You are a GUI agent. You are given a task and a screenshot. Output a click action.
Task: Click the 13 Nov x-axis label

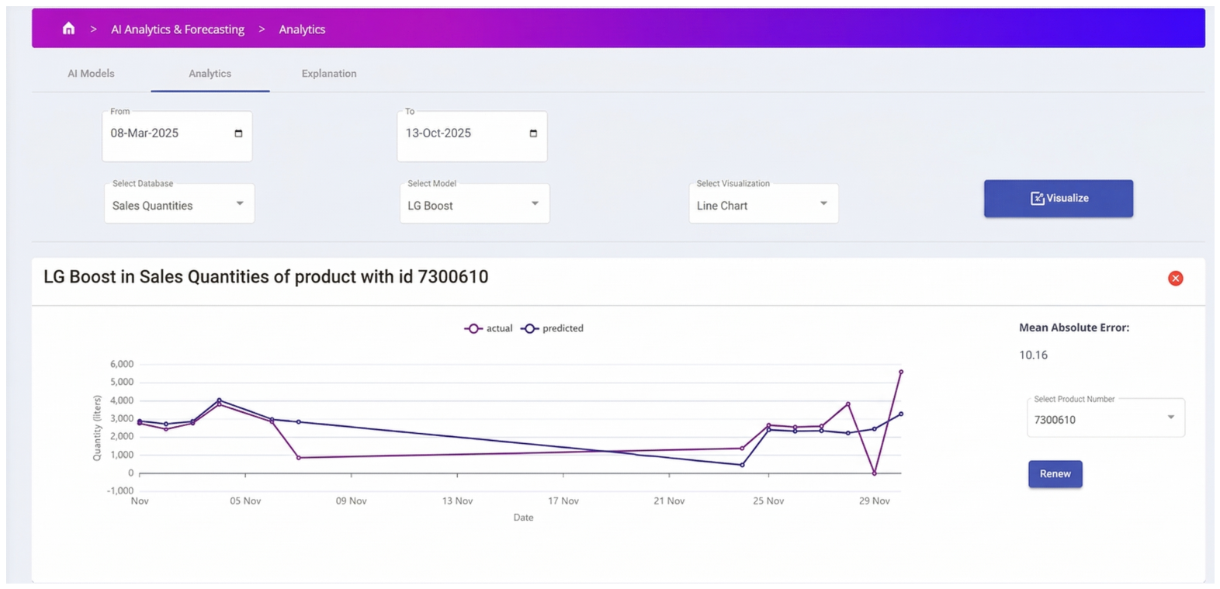pos(457,501)
